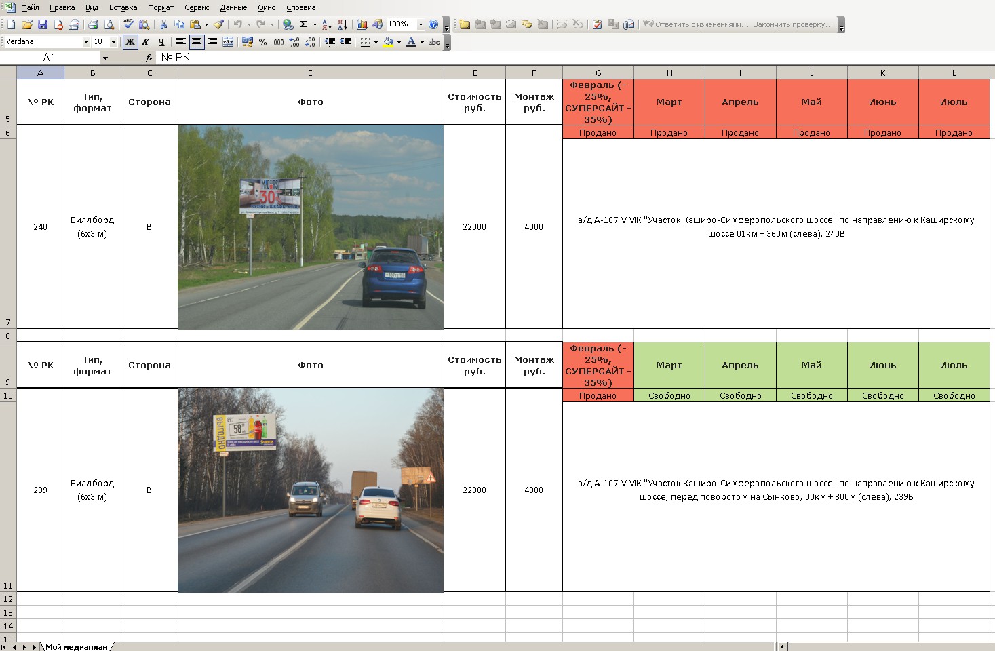Toggle underline Ч formatting

(x=161, y=42)
